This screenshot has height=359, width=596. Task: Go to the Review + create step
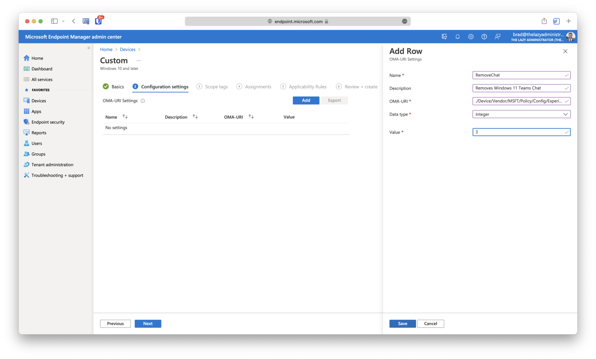coord(357,87)
